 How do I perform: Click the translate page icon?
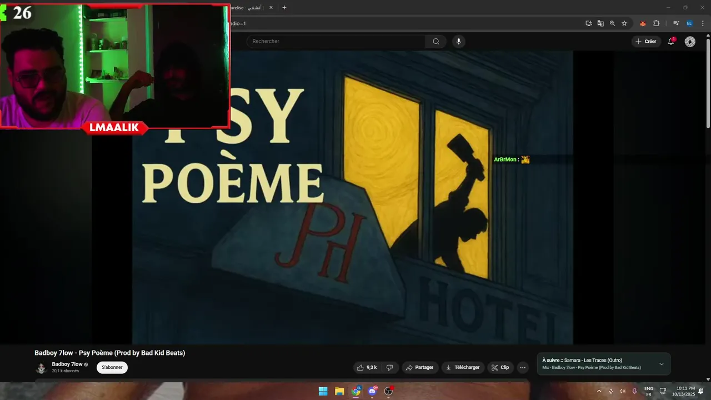pyautogui.click(x=600, y=23)
